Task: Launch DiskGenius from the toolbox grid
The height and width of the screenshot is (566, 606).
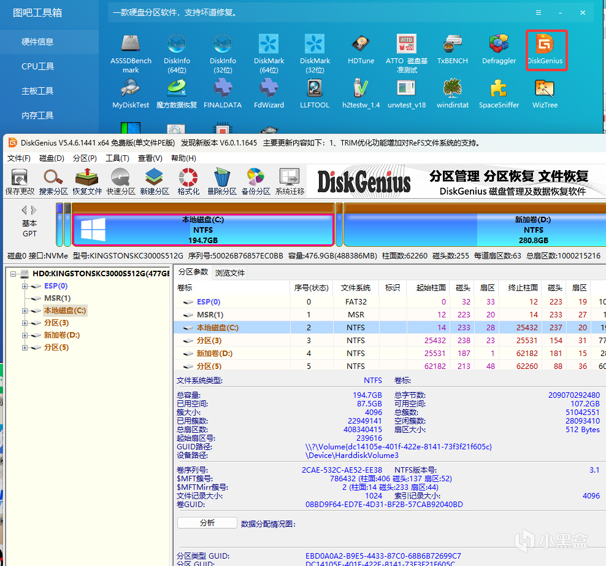Action: pos(545,50)
